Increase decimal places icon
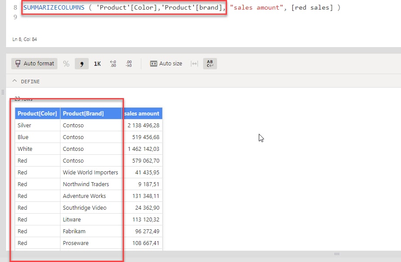 pos(113,64)
